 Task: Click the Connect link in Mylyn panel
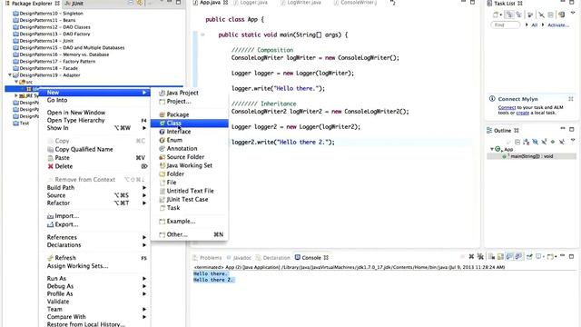click(507, 107)
